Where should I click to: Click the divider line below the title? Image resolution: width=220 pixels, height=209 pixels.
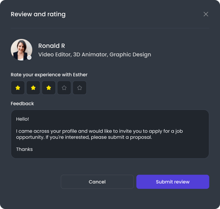click(x=110, y=28)
